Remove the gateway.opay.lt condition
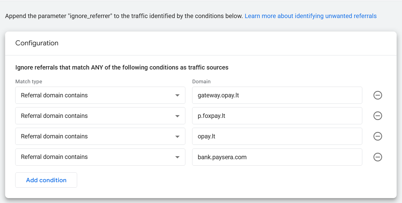Viewport: 402px width, 203px height. pyautogui.click(x=377, y=95)
